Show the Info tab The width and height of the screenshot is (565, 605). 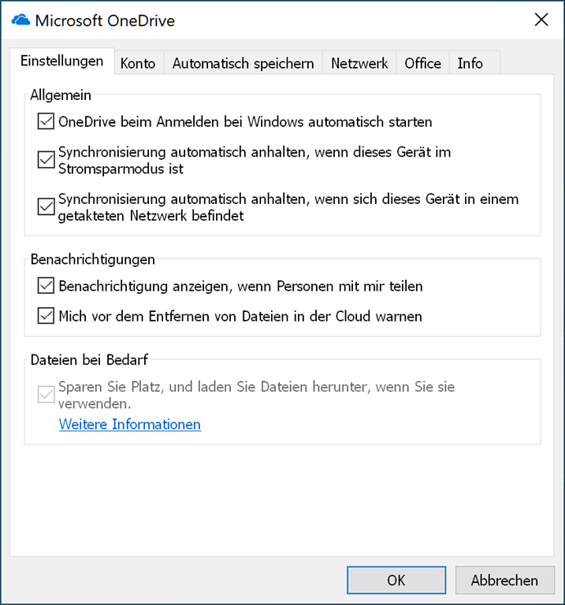point(470,64)
